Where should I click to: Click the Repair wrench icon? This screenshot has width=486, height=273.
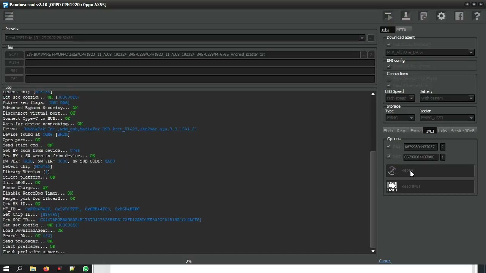coord(392,171)
